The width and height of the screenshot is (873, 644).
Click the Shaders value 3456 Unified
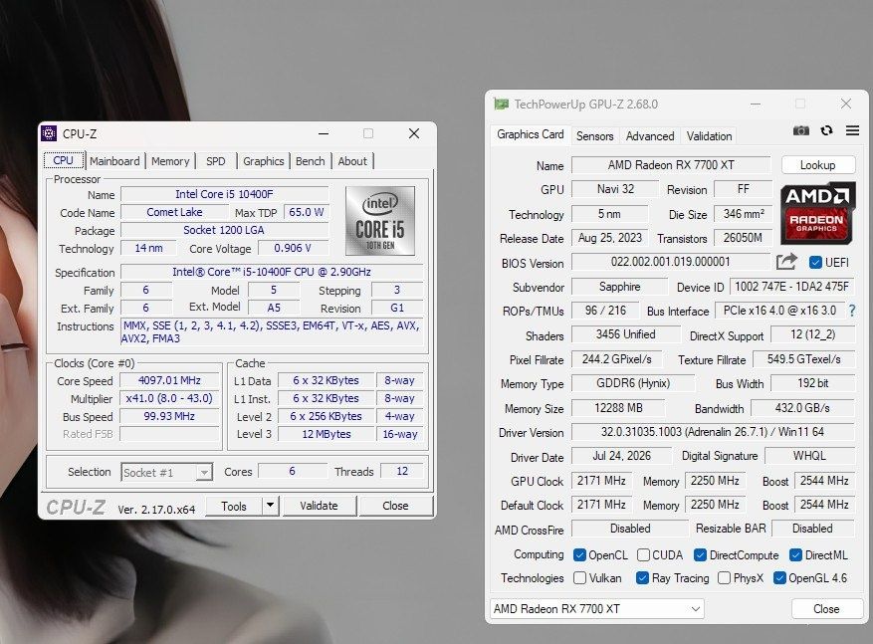[x=626, y=334]
